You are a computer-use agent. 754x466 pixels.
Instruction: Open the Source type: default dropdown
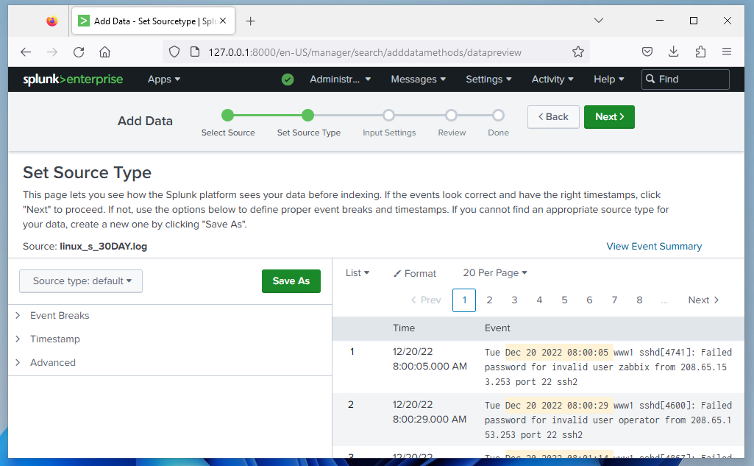81,281
